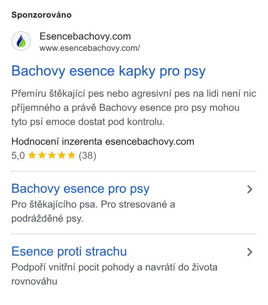Viewport: 268px width, 305px height.
Task: Open the Bachovy esence kapky pro psy headline
Action: coord(109,71)
